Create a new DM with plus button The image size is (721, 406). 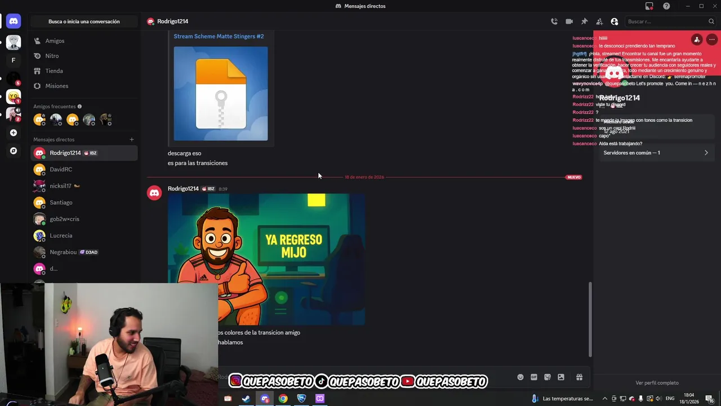click(x=132, y=139)
